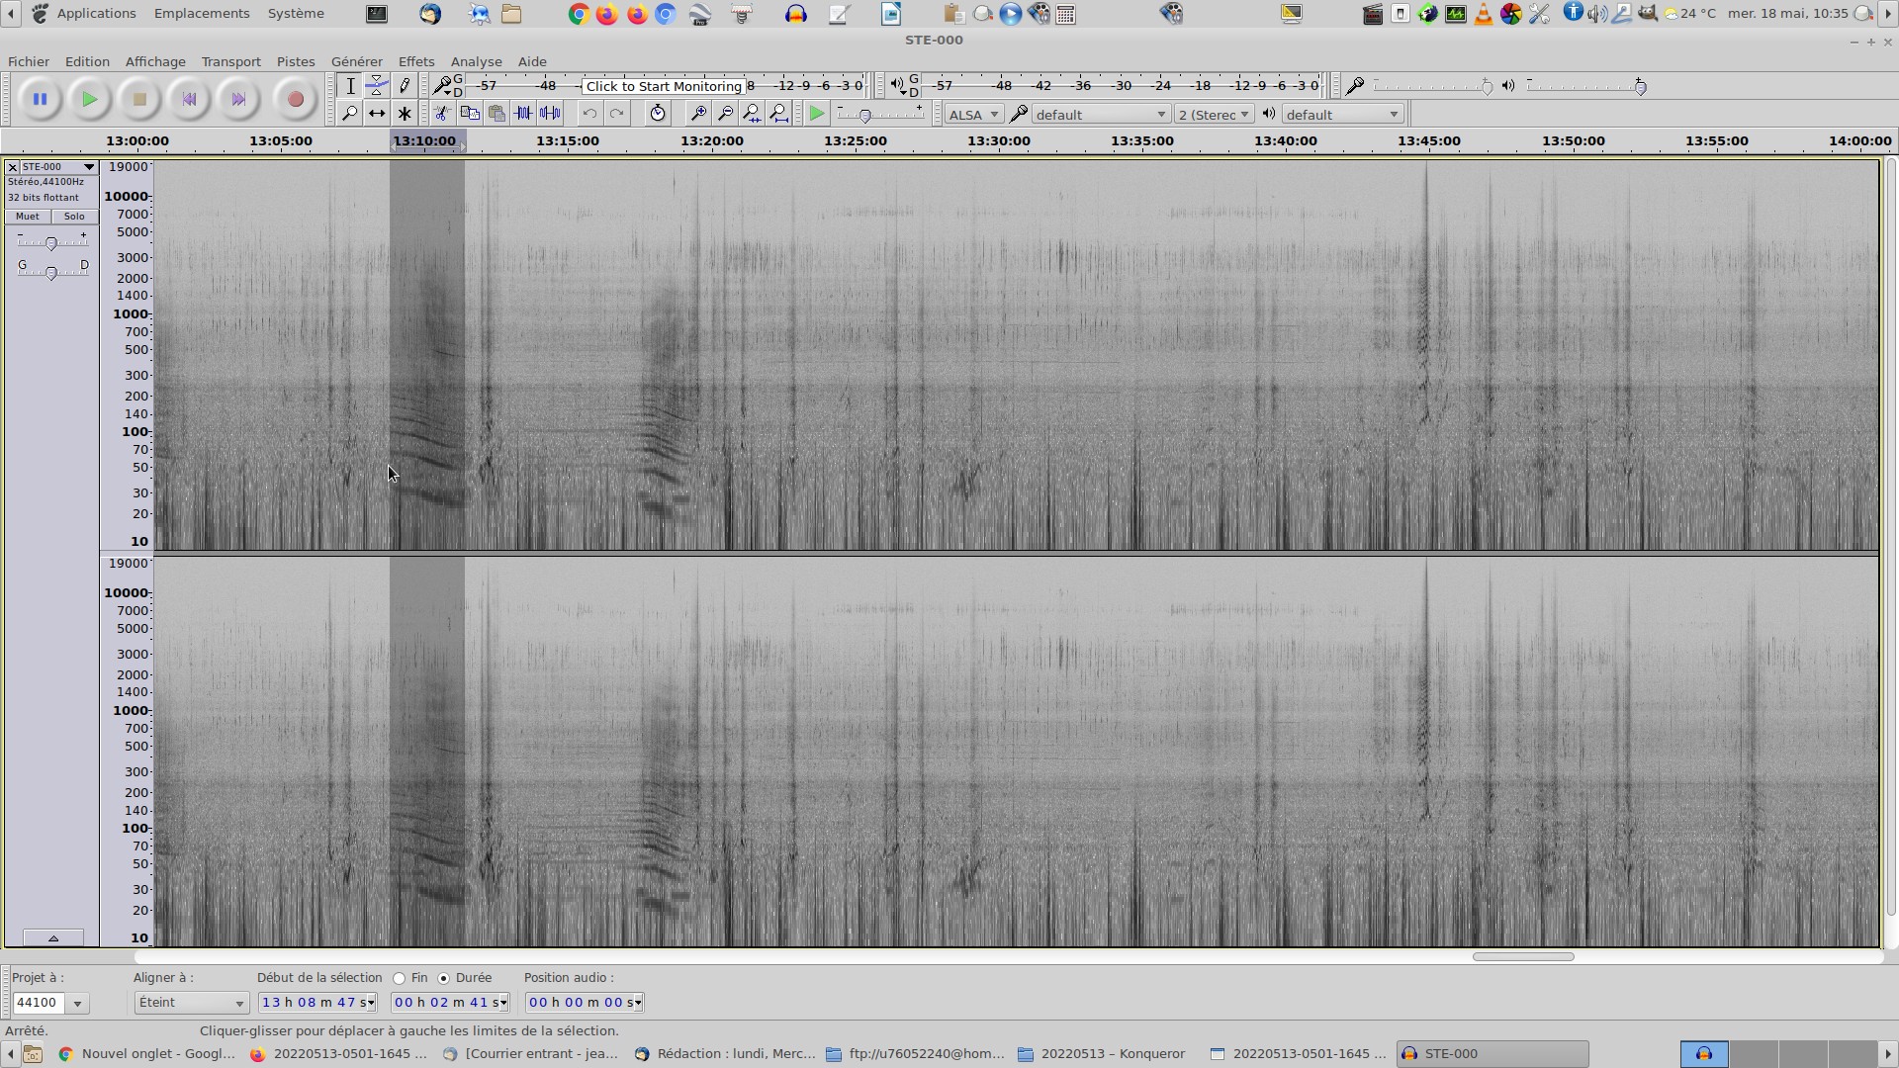Select the Draw pencil tool
Image resolution: width=1899 pixels, height=1068 pixels.
(x=404, y=86)
